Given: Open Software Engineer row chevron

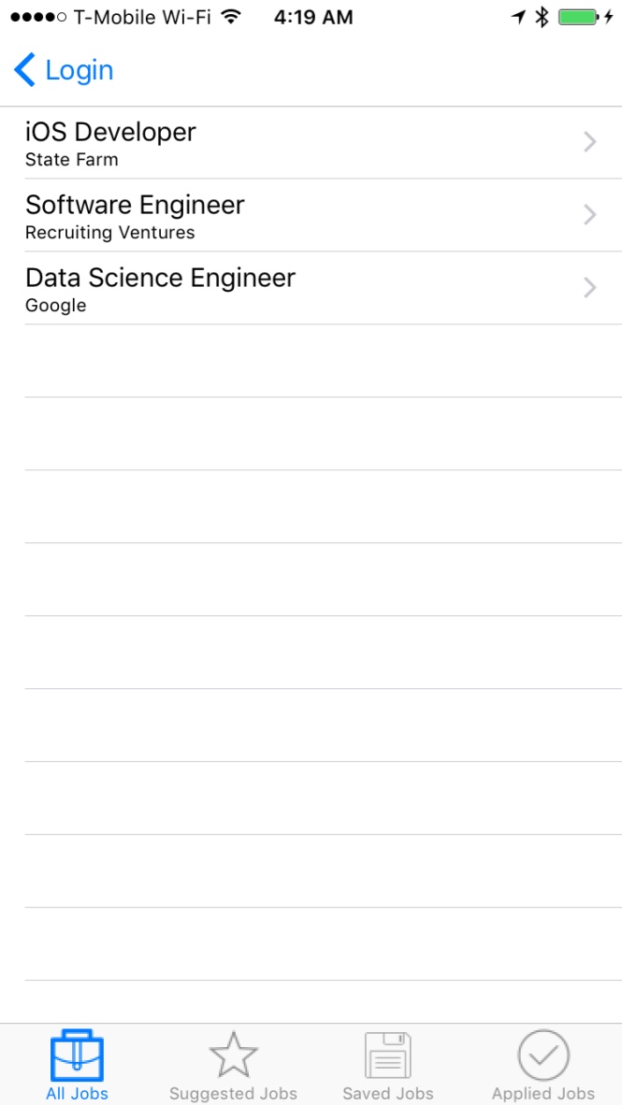Looking at the screenshot, I should [589, 215].
